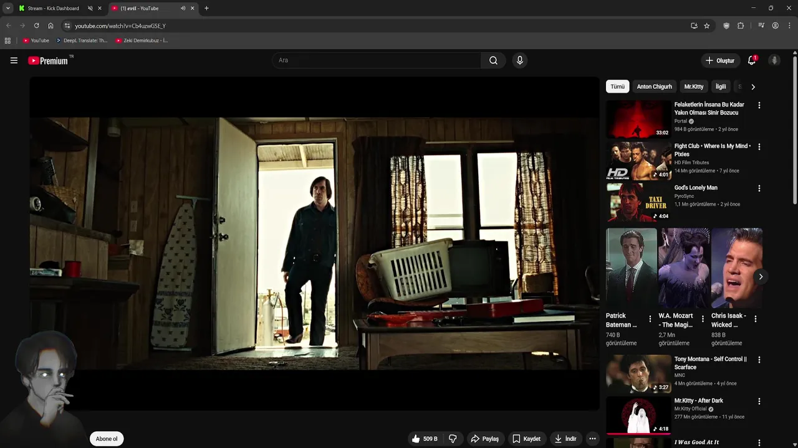Close the evil - YouTube tab

pyautogui.click(x=192, y=8)
